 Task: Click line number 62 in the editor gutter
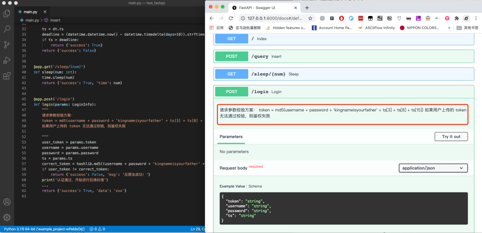coord(24,191)
